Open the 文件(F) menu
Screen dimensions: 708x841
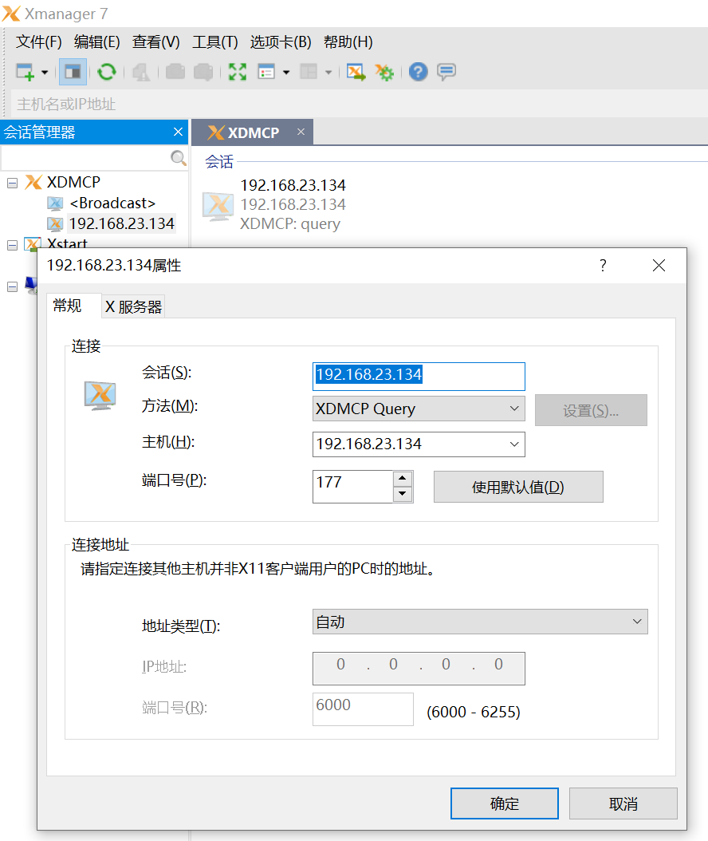[x=38, y=41]
